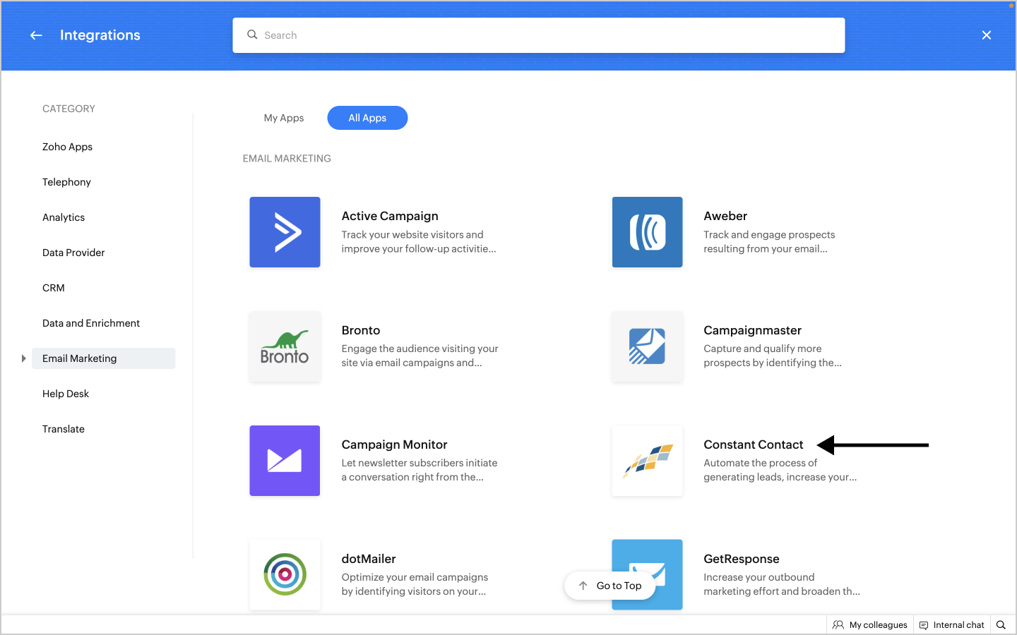Viewport: 1017px width, 635px height.
Task: Click Campaignmaster description about qualifying prospects
Action: pos(773,356)
